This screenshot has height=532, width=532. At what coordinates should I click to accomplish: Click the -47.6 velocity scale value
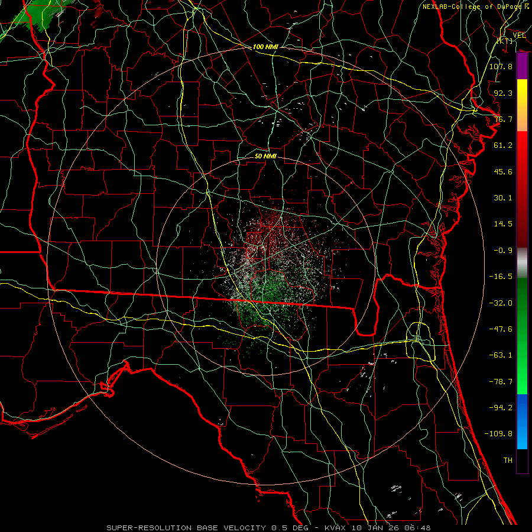point(501,329)
